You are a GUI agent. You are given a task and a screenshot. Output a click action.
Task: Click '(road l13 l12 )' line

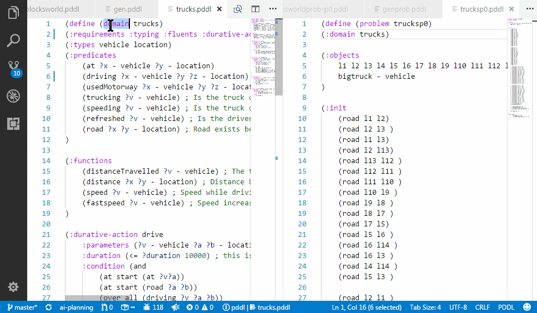370,160
